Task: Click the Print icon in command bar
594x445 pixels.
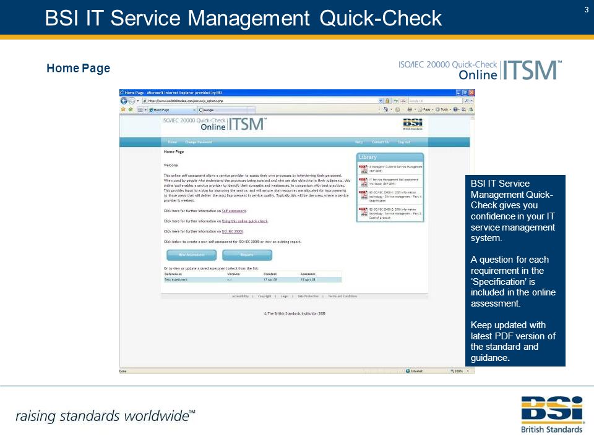Action: pyautogui.click(x=410, y=110)
